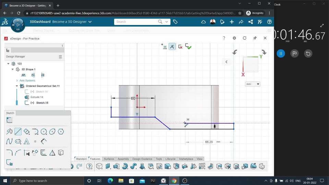329x185 pixels.
Task: Click the Exit Sketch icon
Action: [x=10, y=162]
